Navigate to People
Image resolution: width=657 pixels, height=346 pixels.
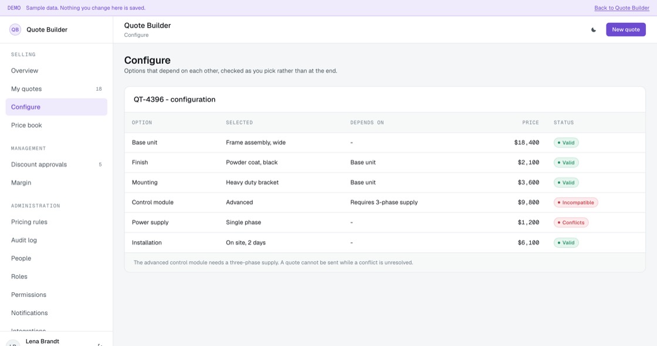(x=56, y=258)
